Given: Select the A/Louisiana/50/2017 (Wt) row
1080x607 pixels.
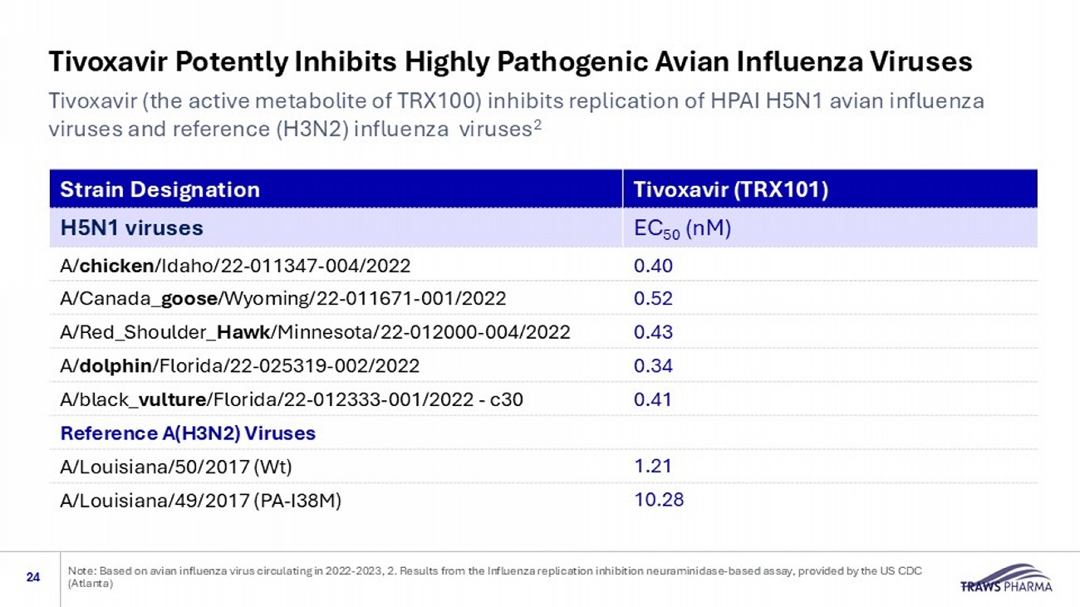Looking at the screenshot, I should point(176,467).
